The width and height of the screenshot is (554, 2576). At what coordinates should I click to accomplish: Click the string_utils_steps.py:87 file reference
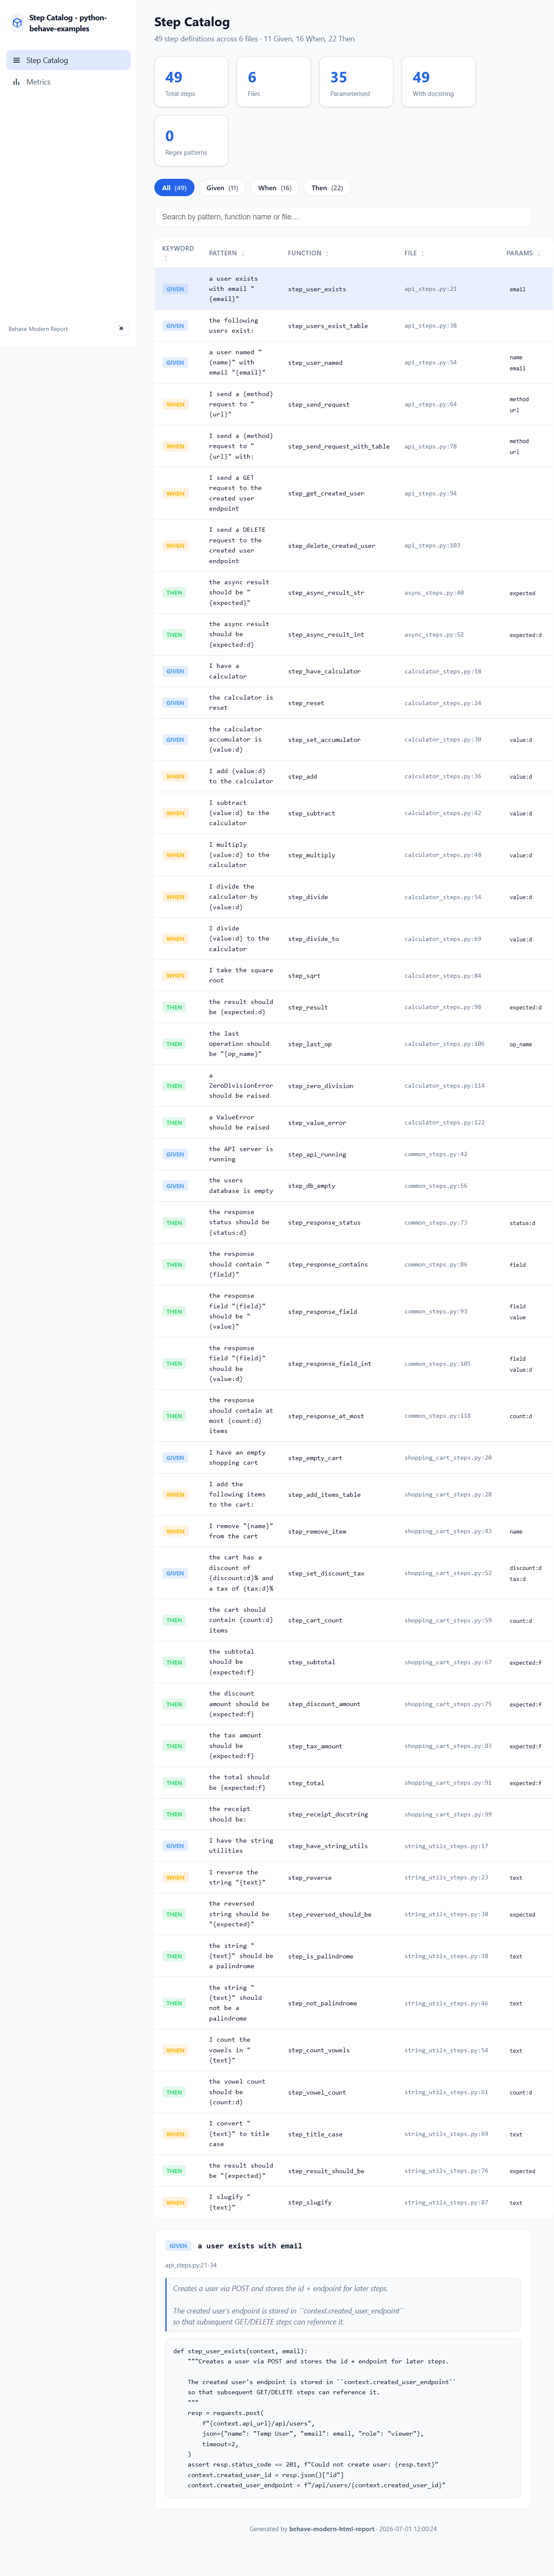pos(447,2203)
